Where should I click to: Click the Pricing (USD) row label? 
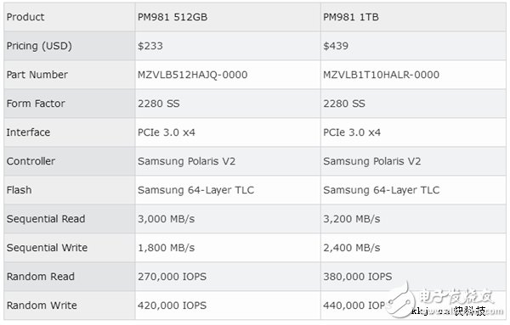[39, 46]
